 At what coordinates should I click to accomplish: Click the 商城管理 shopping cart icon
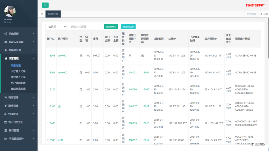coord(6,98)
